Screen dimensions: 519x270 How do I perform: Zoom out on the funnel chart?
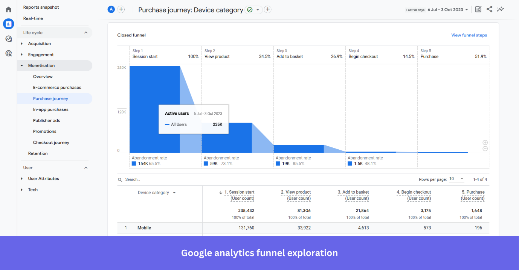point(485,149)
